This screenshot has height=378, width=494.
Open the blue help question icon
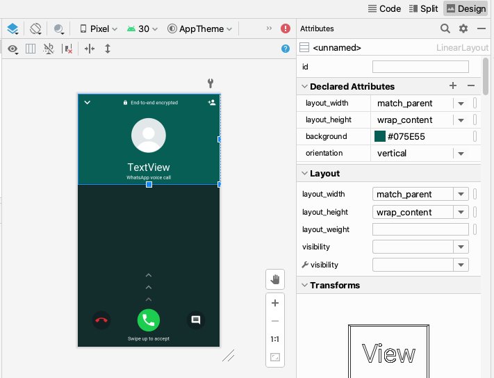click(x=286, y=49)
